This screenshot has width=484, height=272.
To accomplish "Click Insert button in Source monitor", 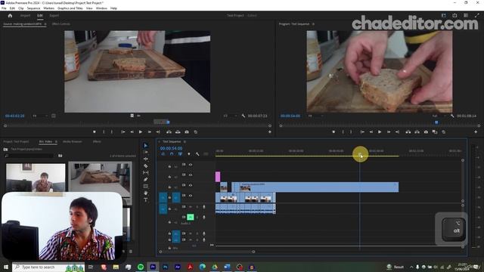I will (169, 132).
